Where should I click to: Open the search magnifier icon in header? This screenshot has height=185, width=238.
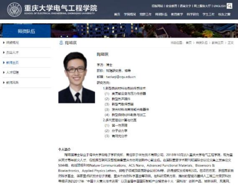tap(230, 6)
